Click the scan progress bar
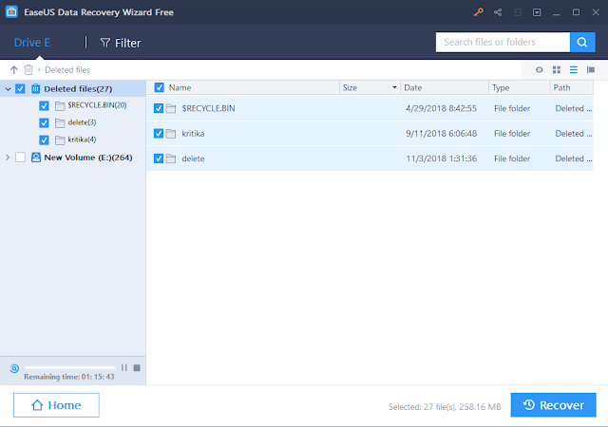Viewport: 608px width, 427px height. [x=69, y=367]
